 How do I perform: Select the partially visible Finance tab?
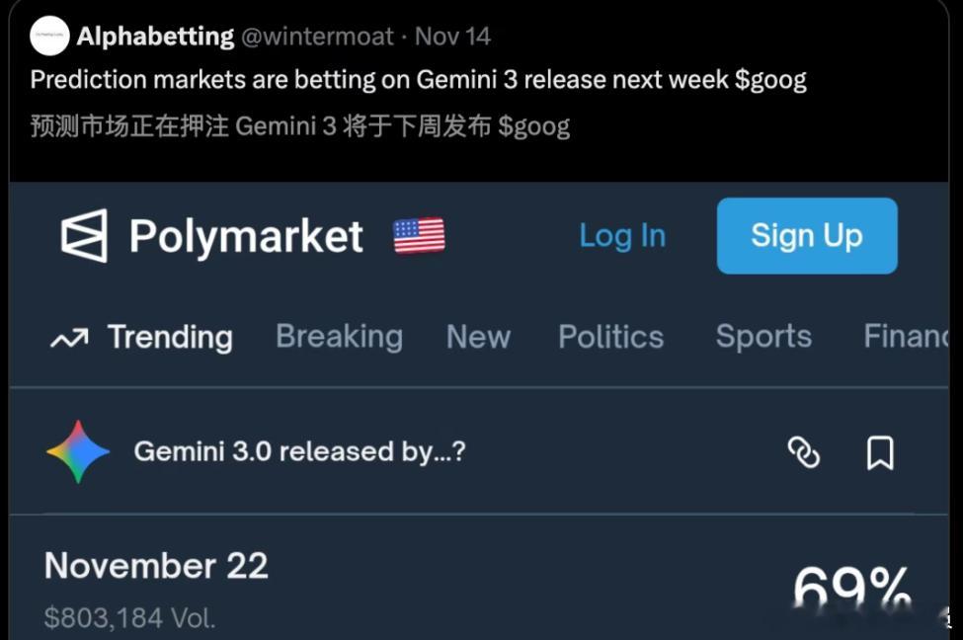coord(906,336)
